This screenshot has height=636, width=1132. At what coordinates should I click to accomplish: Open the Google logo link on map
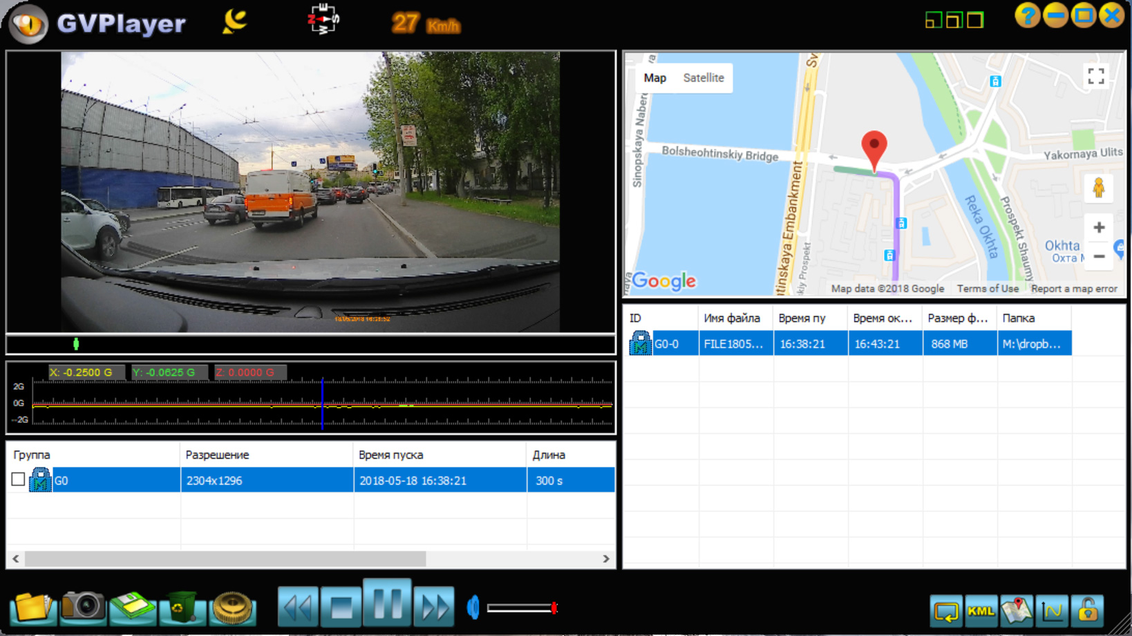(x=664, y=281)
